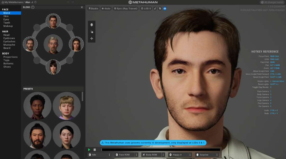Open the Blend panel help question mark

click(x=33, y=7)
